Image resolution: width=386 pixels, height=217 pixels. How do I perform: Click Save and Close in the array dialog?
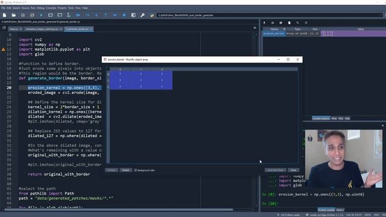(275, 170)
